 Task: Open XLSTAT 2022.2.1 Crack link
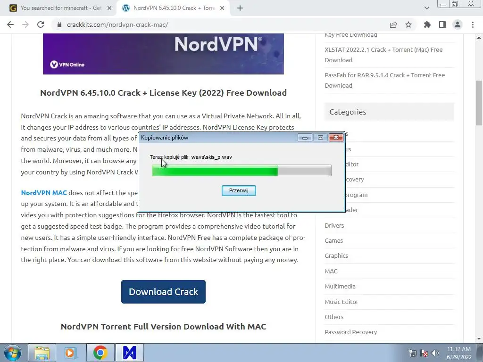383,55
